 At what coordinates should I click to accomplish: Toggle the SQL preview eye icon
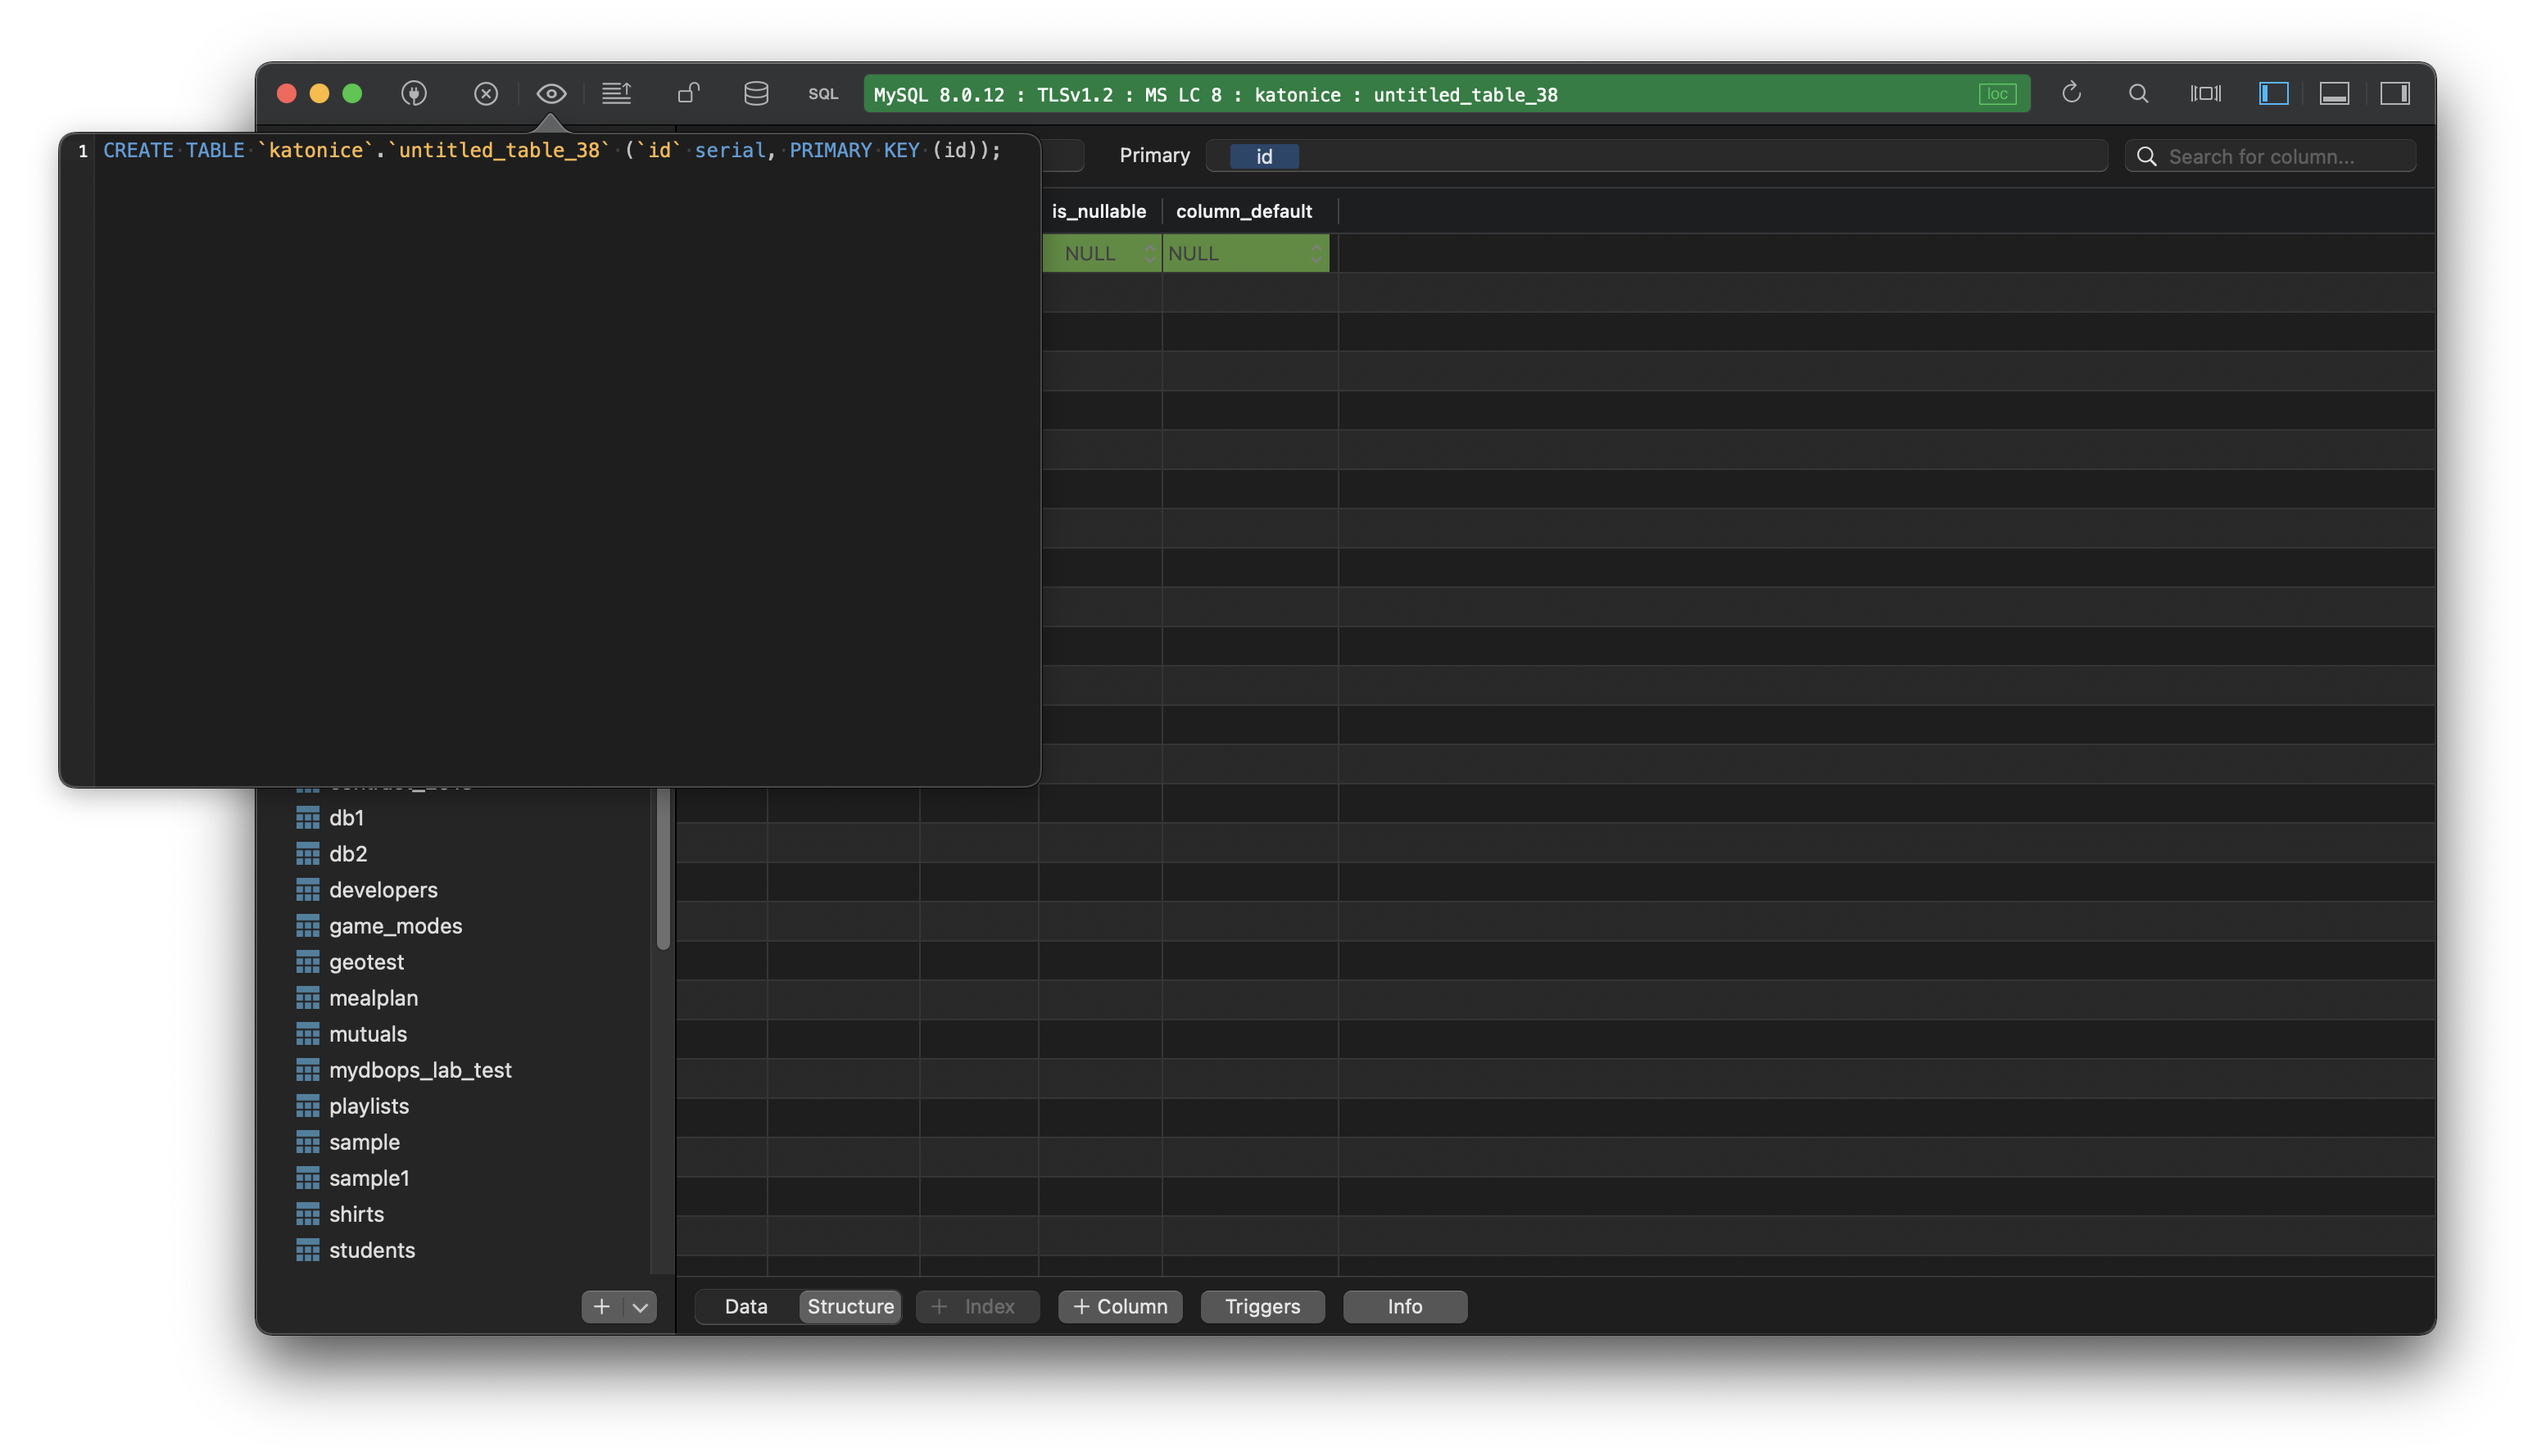pyautogui.click(x=551, y=94)
